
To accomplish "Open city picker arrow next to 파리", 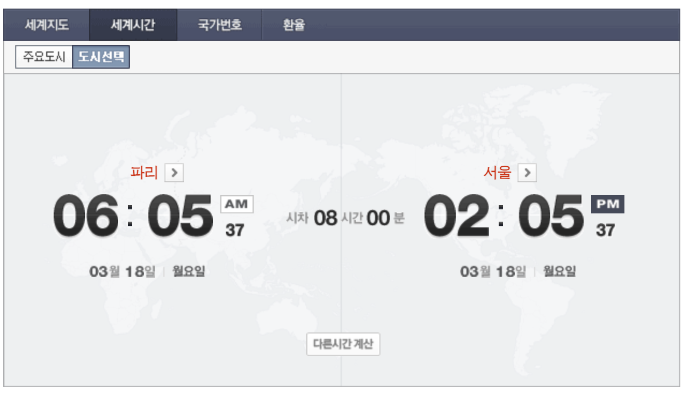I will click(x=174, y=173).
